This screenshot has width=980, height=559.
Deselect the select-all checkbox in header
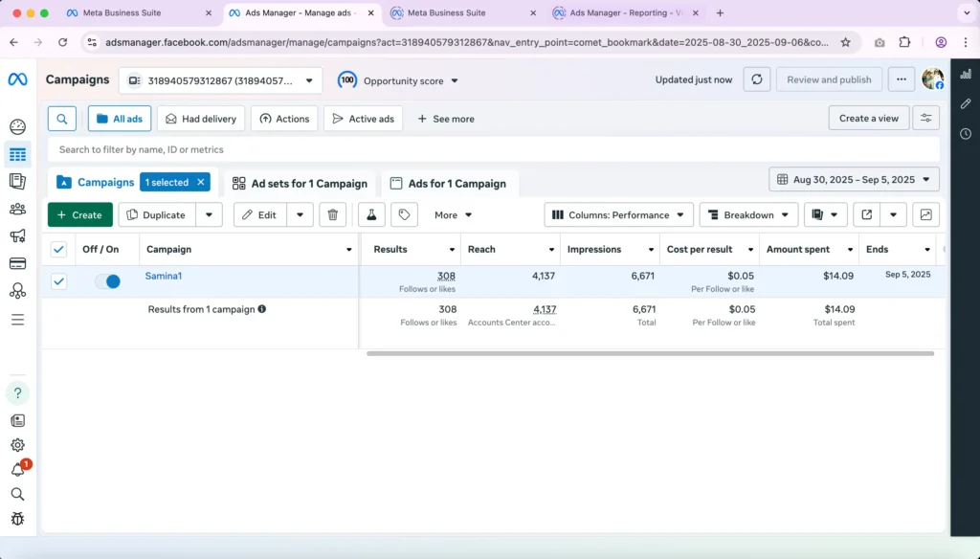[x=59, y=248]
